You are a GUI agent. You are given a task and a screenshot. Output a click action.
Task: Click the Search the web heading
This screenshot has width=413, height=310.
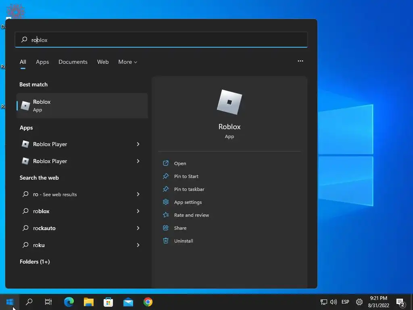[x=39, y=178]
